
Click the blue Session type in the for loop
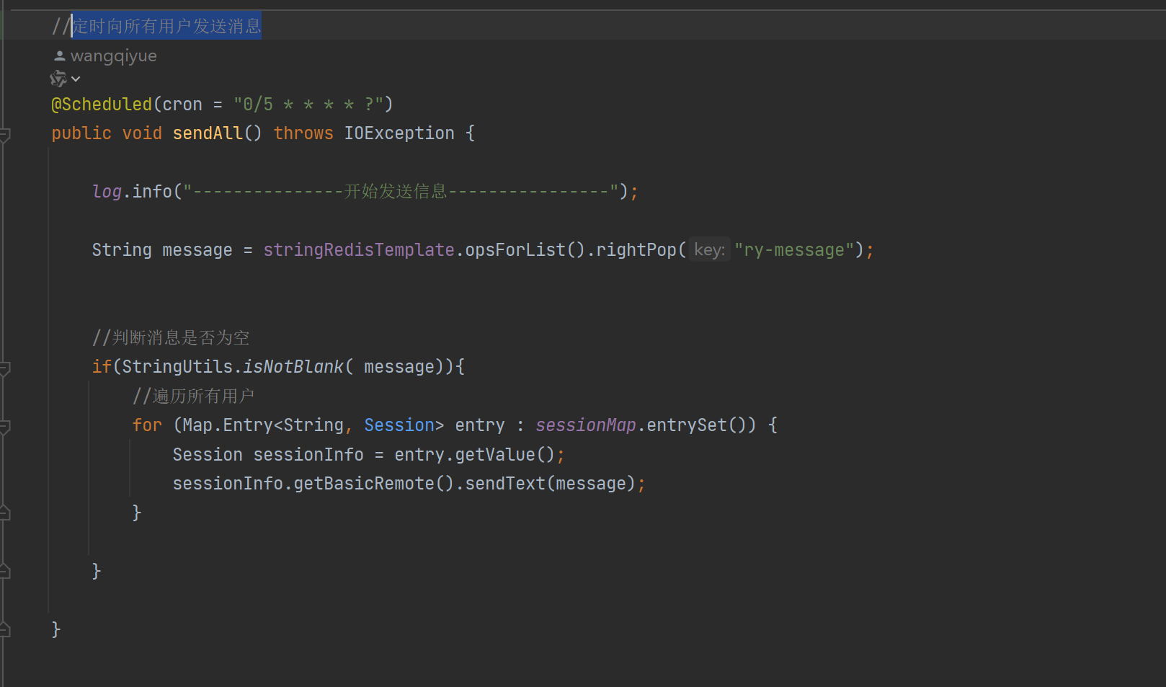coord(399,425)
